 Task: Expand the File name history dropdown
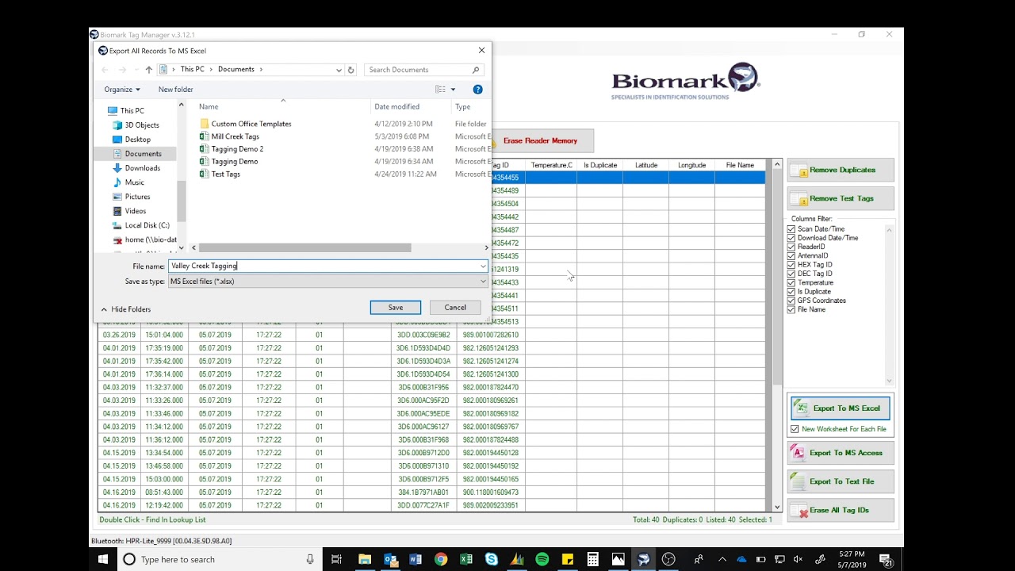(x=482, y=266)
